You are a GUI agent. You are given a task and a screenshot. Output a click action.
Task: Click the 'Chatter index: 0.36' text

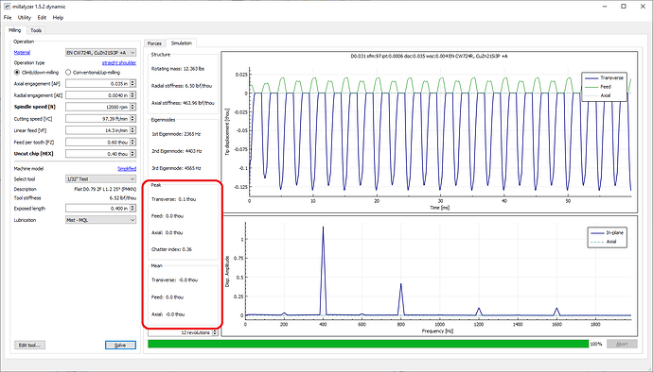point(171,249)
